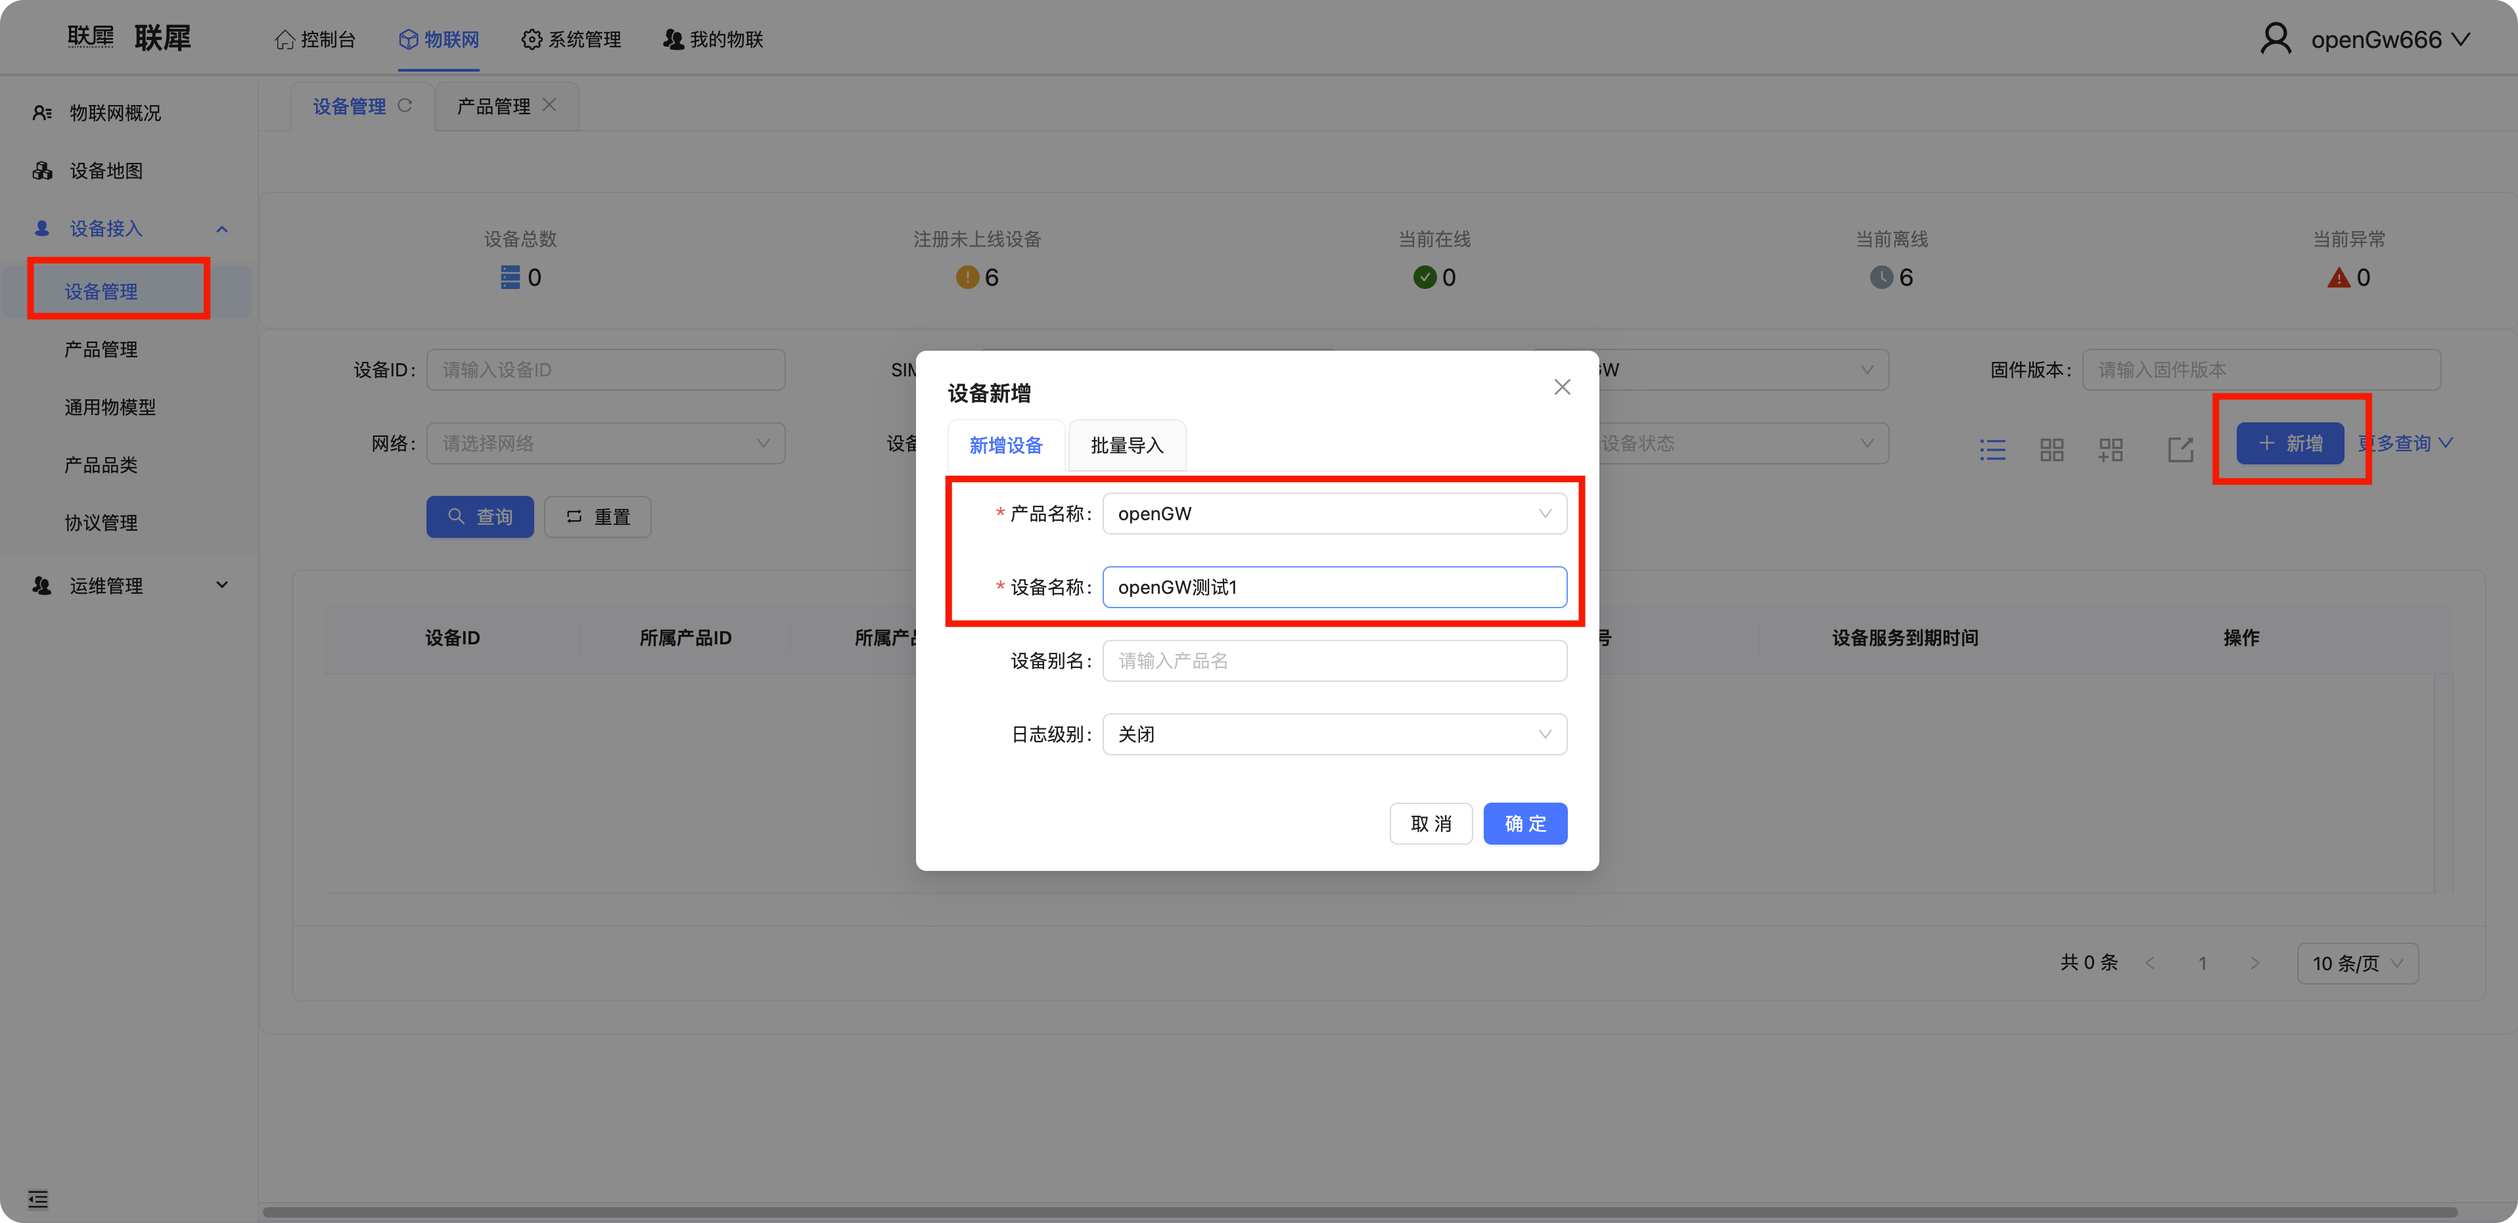The width and height of the screenshot is (2518, 1223).
Task: Click the list view icon
Action: point(1992,449)
